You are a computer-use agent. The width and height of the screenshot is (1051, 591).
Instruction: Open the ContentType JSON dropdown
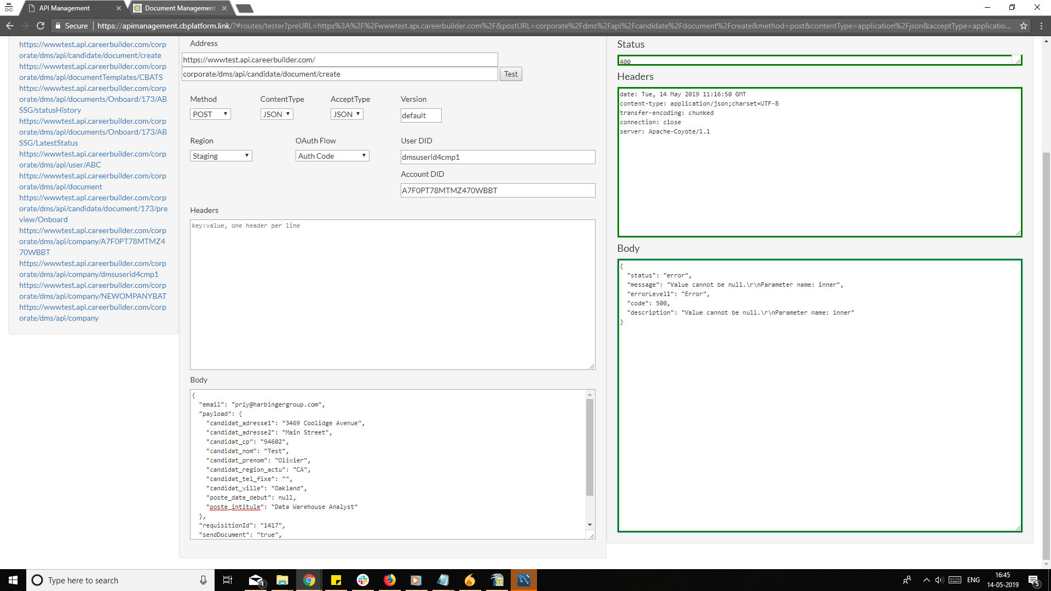click(x=276, y=114)
